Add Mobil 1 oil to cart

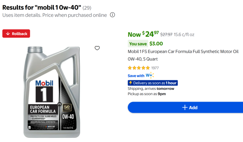click(x=185, y=107)
